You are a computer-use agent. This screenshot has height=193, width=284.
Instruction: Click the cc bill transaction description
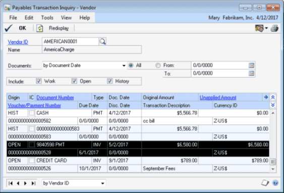[x=149, y=121]
